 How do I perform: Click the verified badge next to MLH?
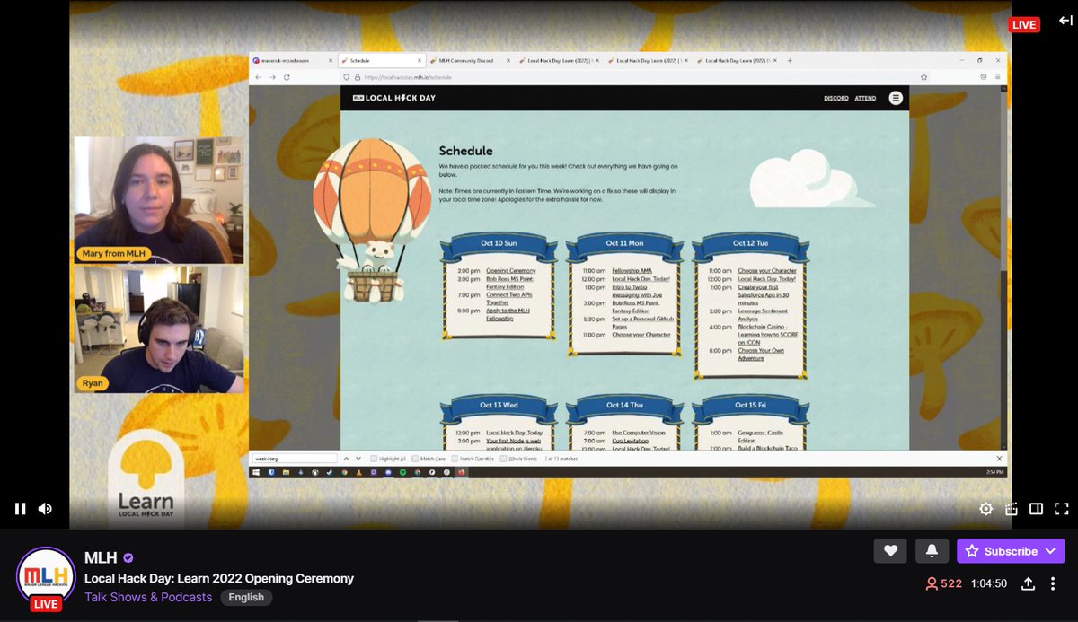(128, 558)
